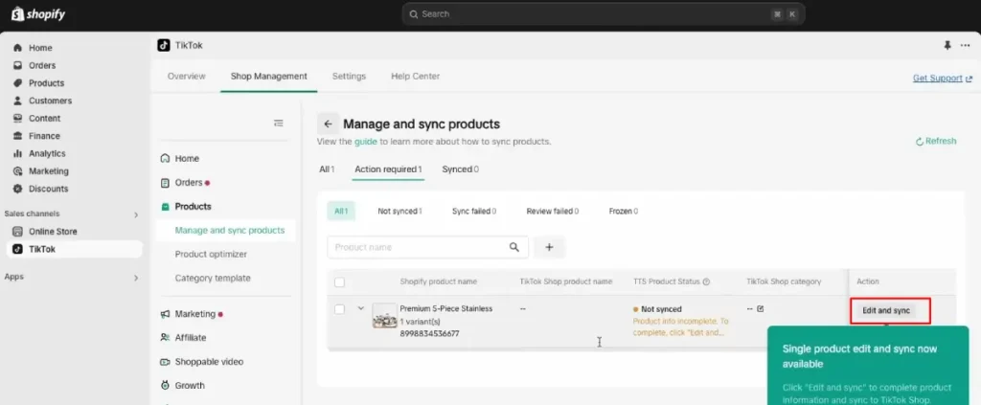
Task: Open Help Center tab
Action: click(416, 77)
